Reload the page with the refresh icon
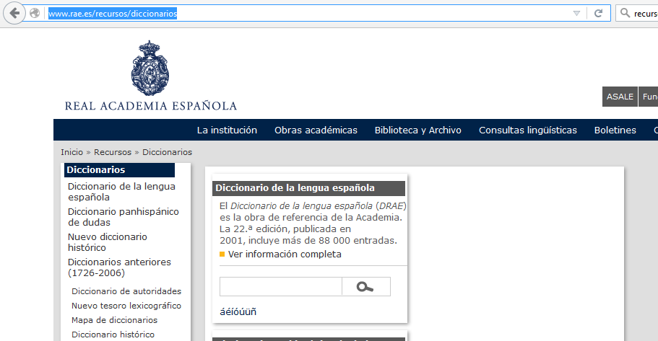 598,14
